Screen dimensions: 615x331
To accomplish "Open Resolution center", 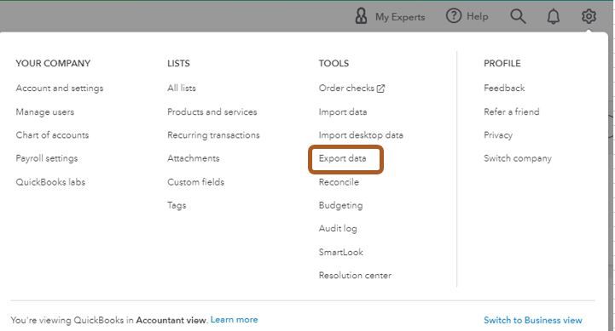I will click(x=355, y=276).
